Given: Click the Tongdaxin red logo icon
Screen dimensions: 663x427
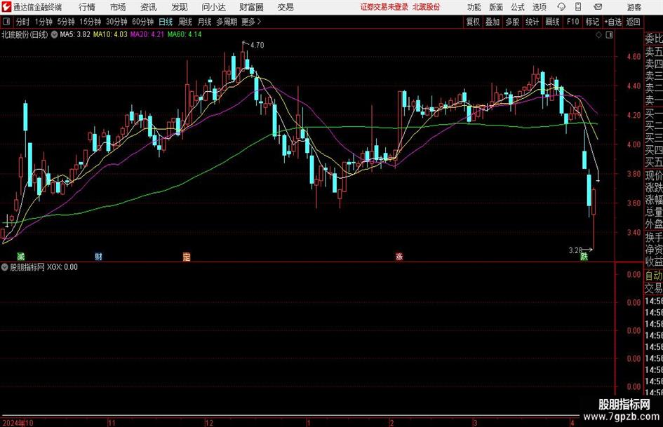Looking at the screenshot, I should tap(6, 7).
